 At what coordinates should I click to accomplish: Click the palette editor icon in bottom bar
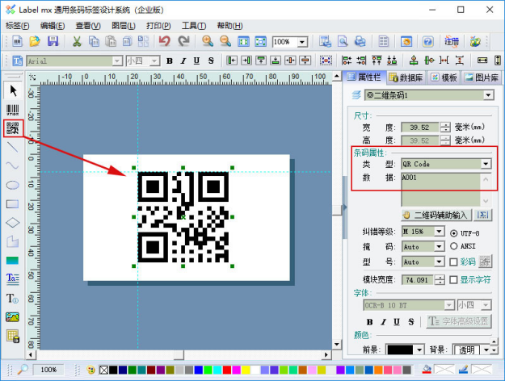click(90, 370)
